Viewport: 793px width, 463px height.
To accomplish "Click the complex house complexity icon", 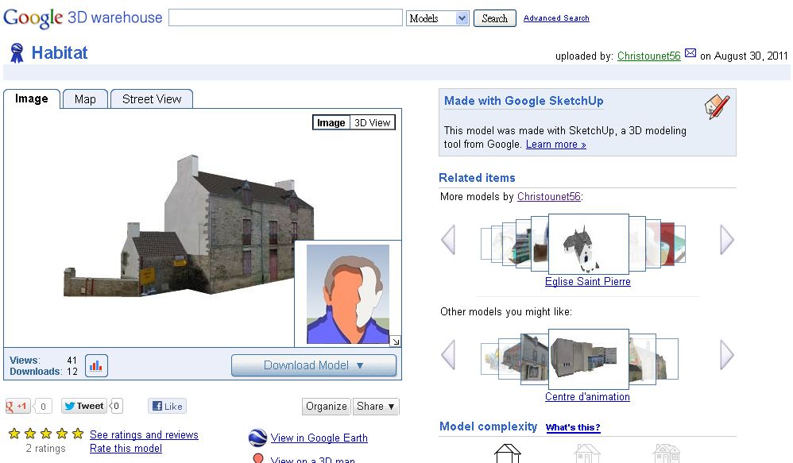I will (x=666, y=453).
